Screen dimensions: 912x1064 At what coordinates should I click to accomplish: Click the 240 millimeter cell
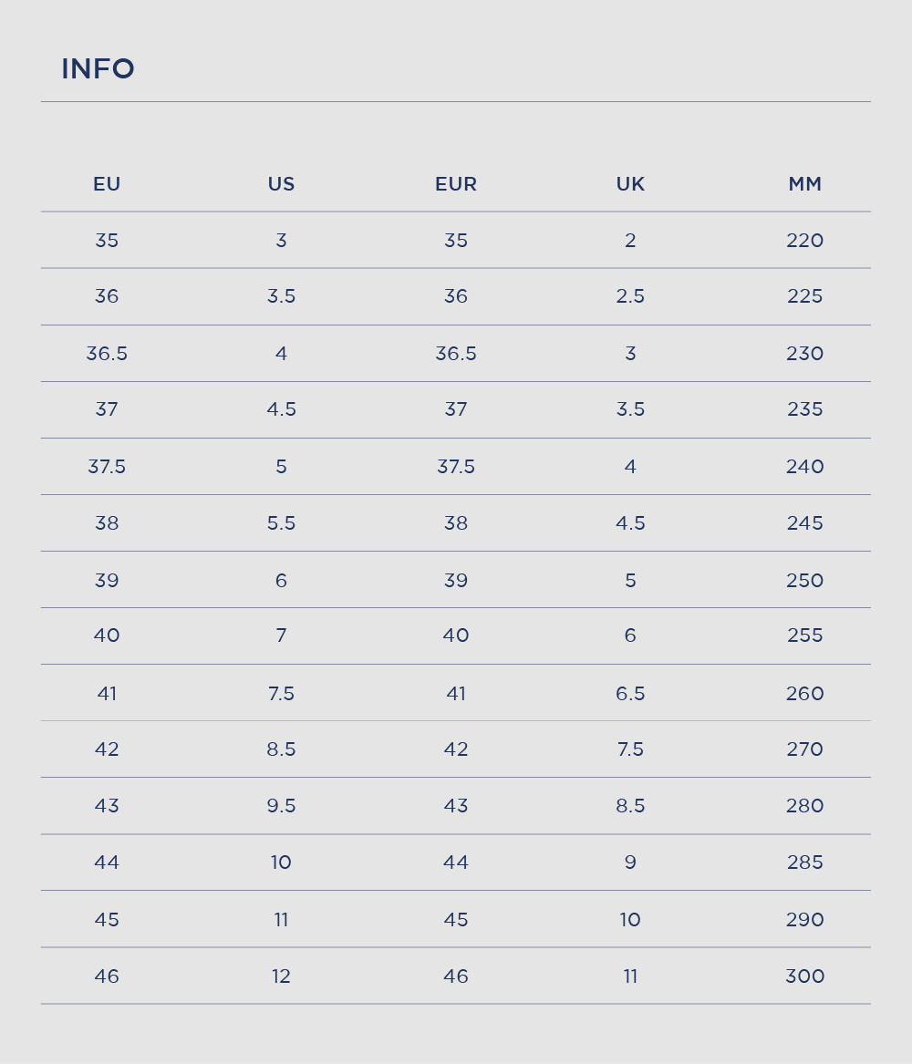(804, 467)
